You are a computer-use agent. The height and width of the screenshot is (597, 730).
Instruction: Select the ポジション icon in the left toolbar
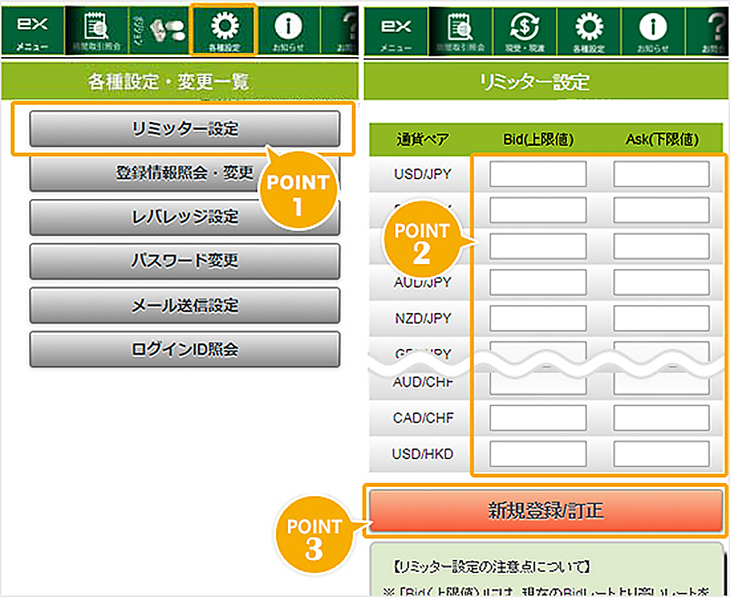pos(159,29)
